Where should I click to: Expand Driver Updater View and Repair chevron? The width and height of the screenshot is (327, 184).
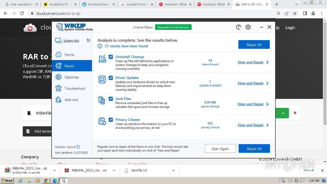(267, 83)
